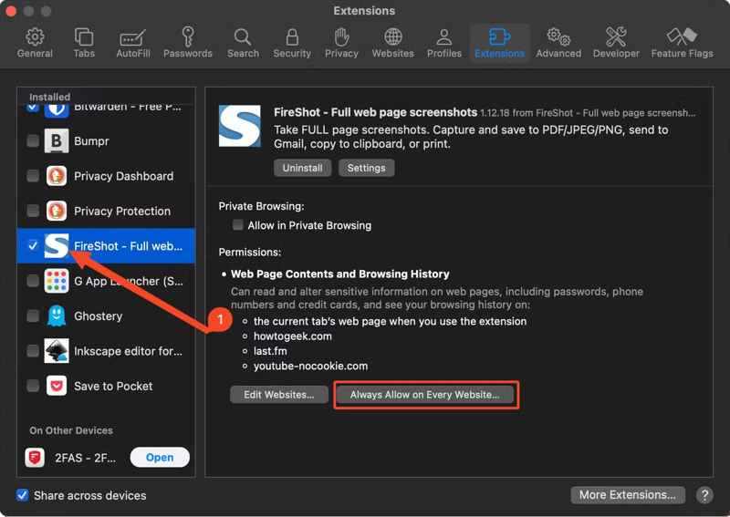730x517 pixels.
Task: Open the General preferences pane
Action: (x=35, y=42)
